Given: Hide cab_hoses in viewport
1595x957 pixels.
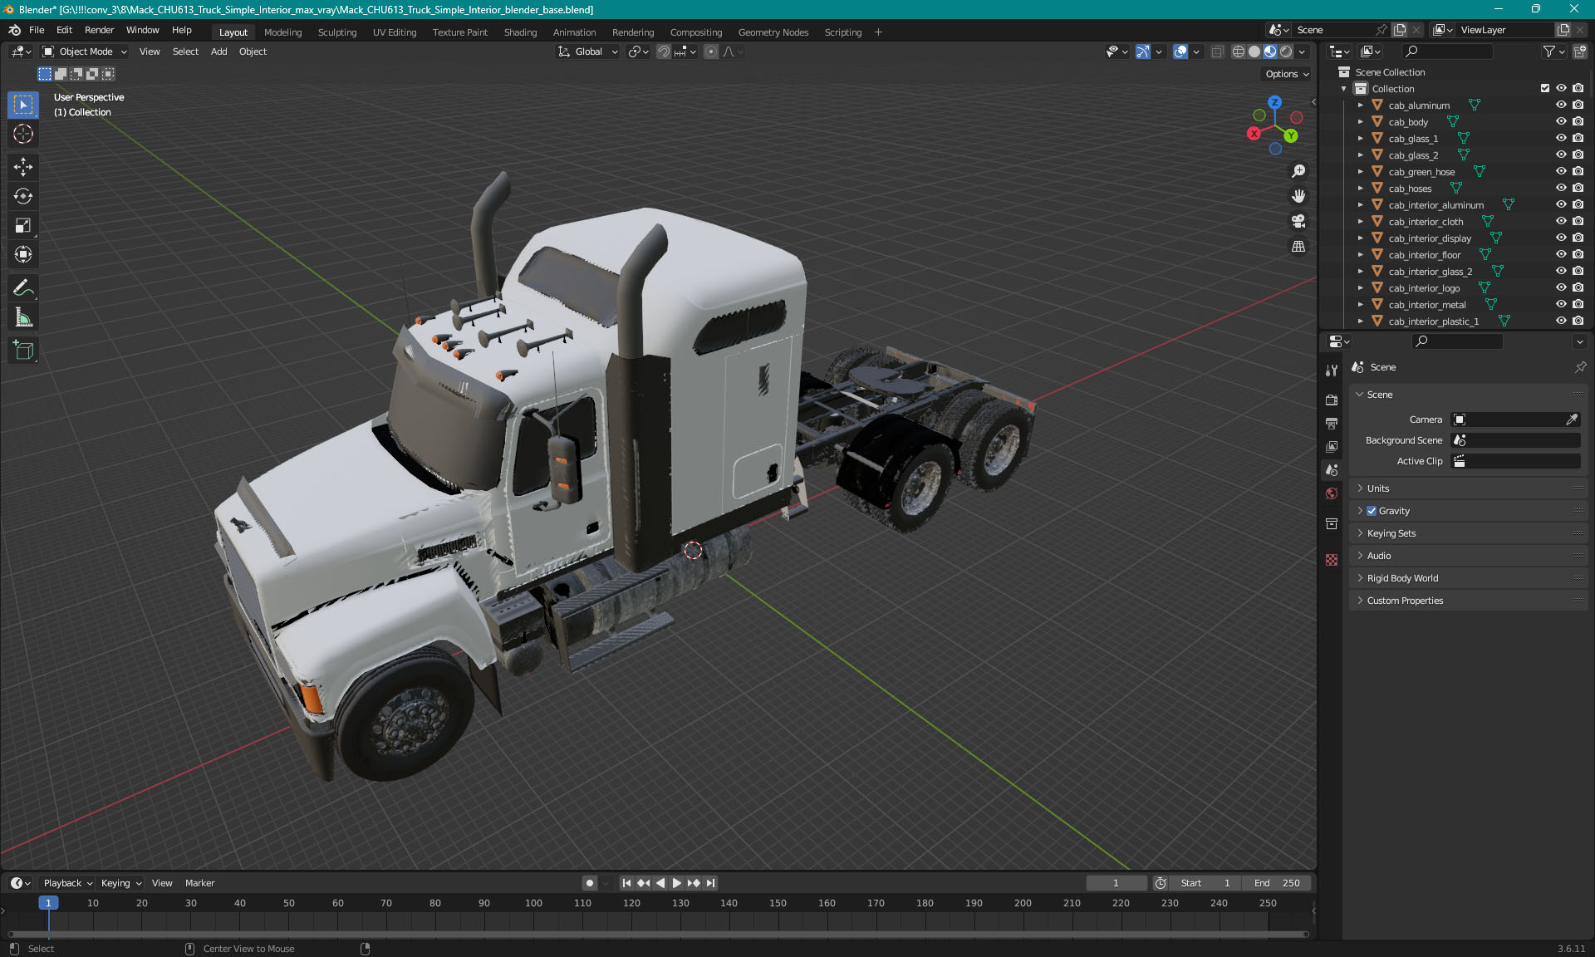Looking at the screenshot, I should [x=1561, y=188].
